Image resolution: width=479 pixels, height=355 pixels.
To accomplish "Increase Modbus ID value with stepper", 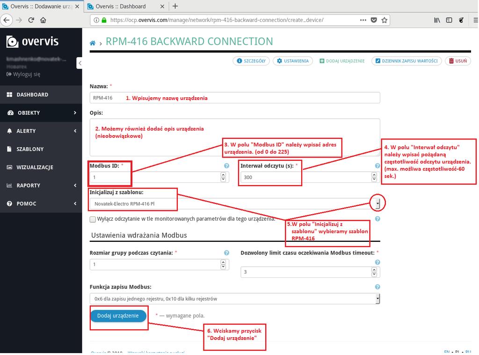I will click(x=223, y=175).
